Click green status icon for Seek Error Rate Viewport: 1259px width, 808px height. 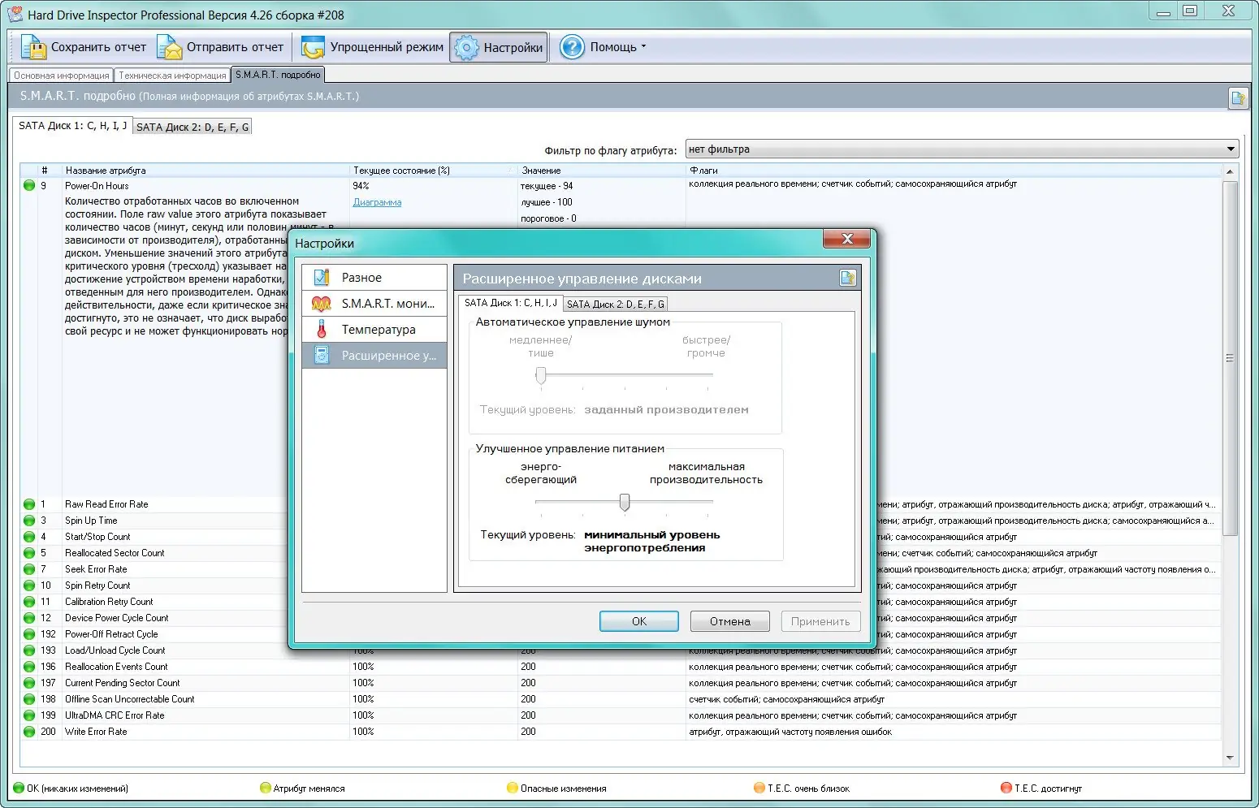click(29, 569)
